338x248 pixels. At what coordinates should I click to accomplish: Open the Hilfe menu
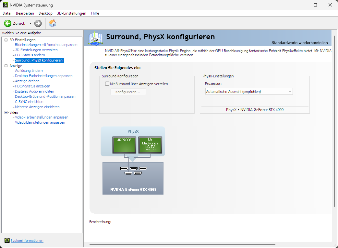pos(95,13)
